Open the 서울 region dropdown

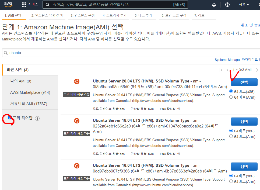click(x=244, y=5)
